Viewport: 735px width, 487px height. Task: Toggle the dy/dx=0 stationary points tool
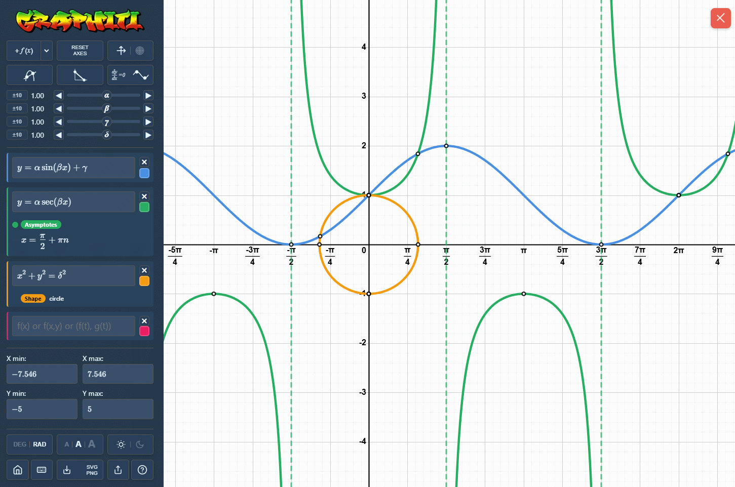tap(131, 75)
